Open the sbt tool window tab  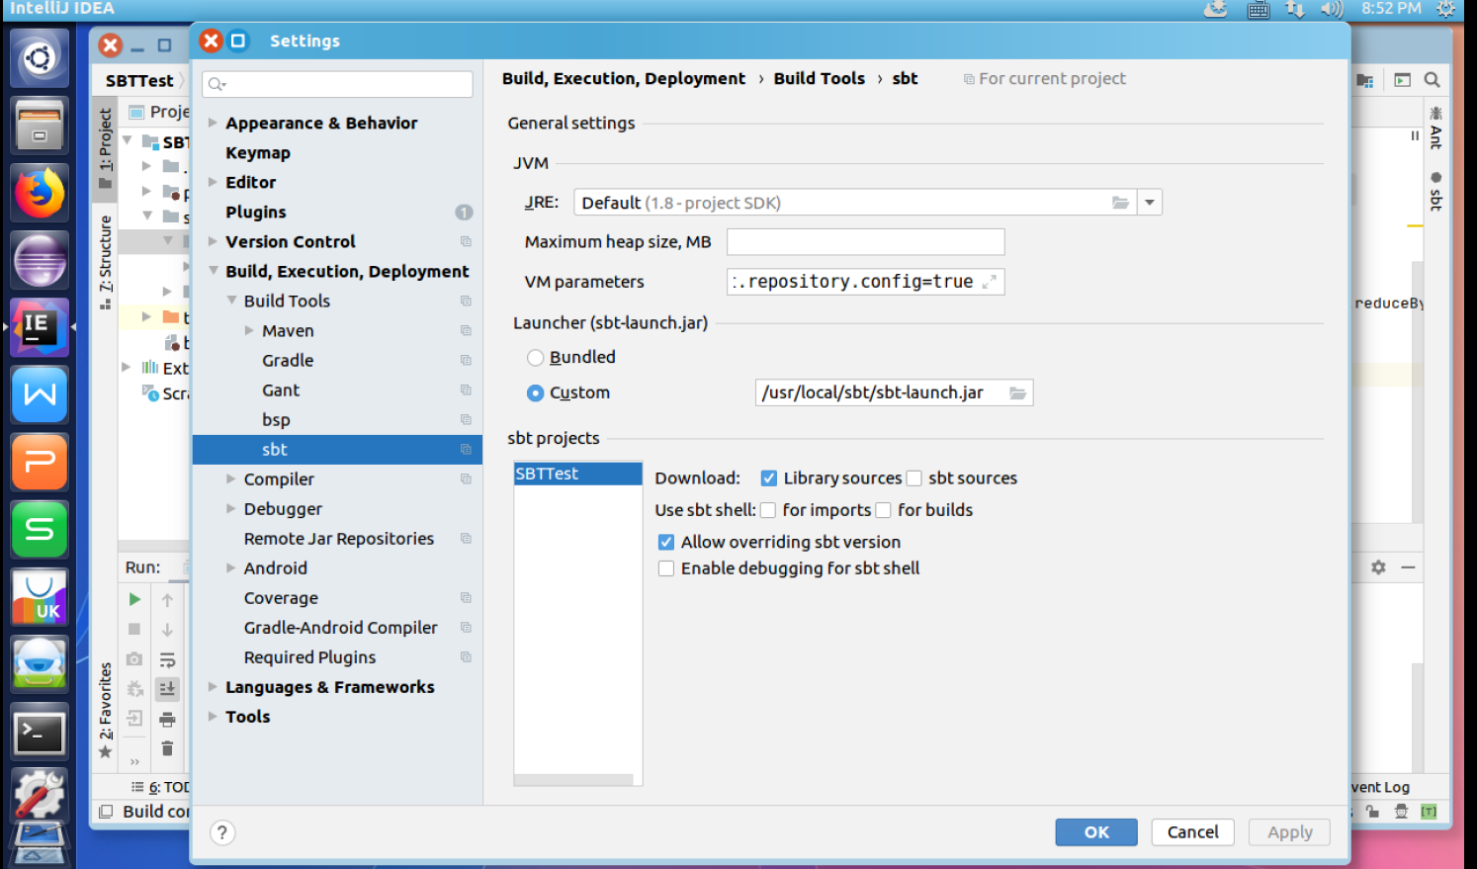click(1435, 191)
